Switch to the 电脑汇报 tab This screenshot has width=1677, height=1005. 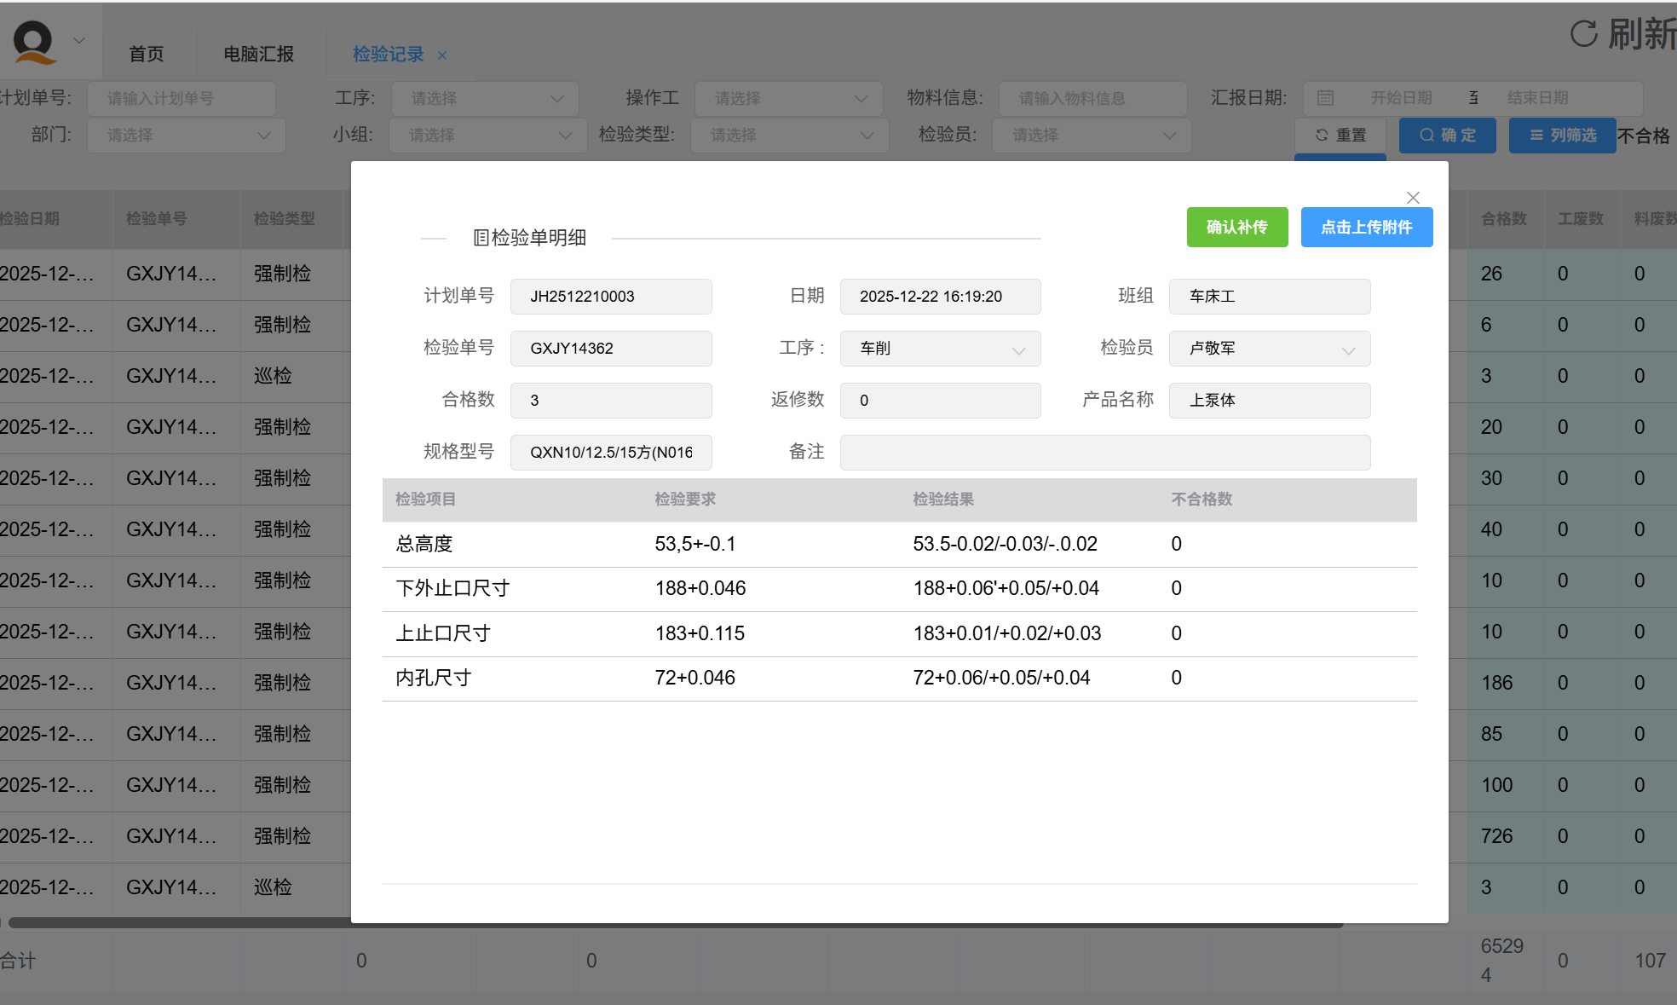258,55
